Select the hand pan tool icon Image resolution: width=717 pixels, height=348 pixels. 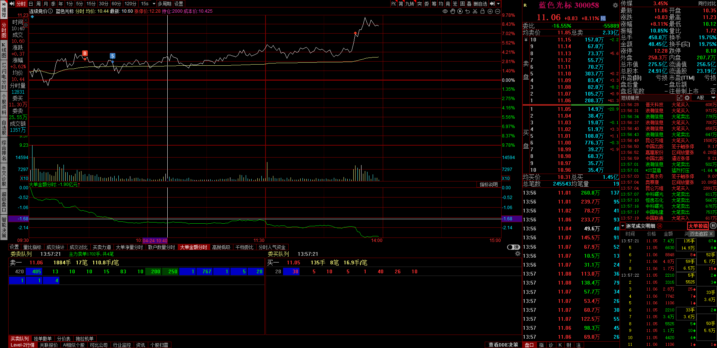pos(453,11)
